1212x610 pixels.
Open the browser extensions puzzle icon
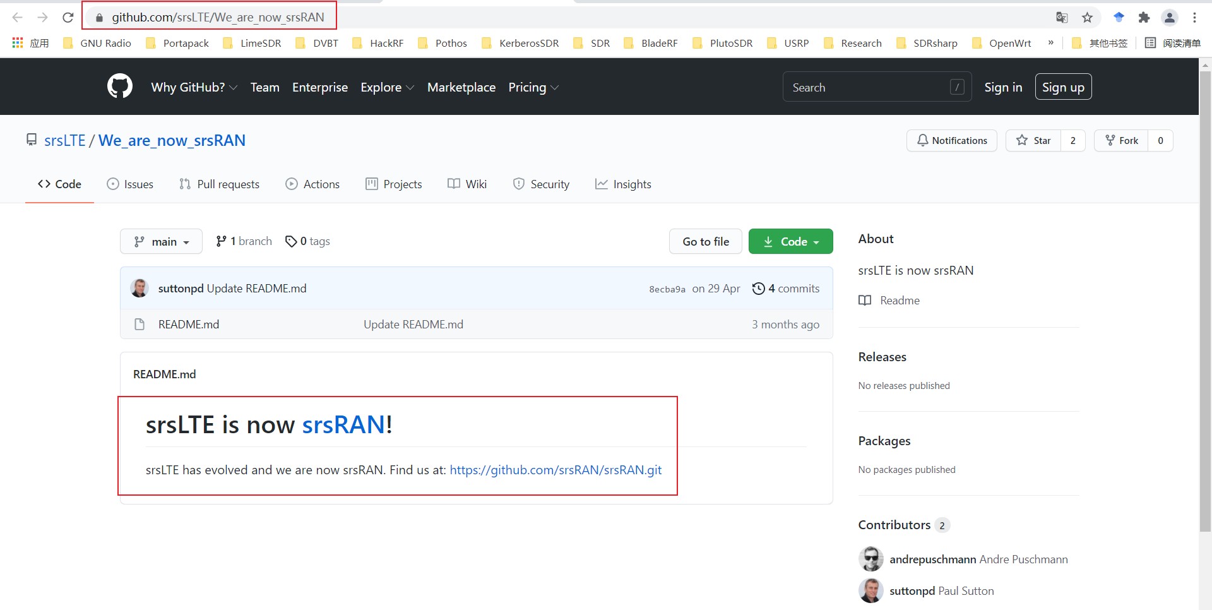[x=1144, y=17]
